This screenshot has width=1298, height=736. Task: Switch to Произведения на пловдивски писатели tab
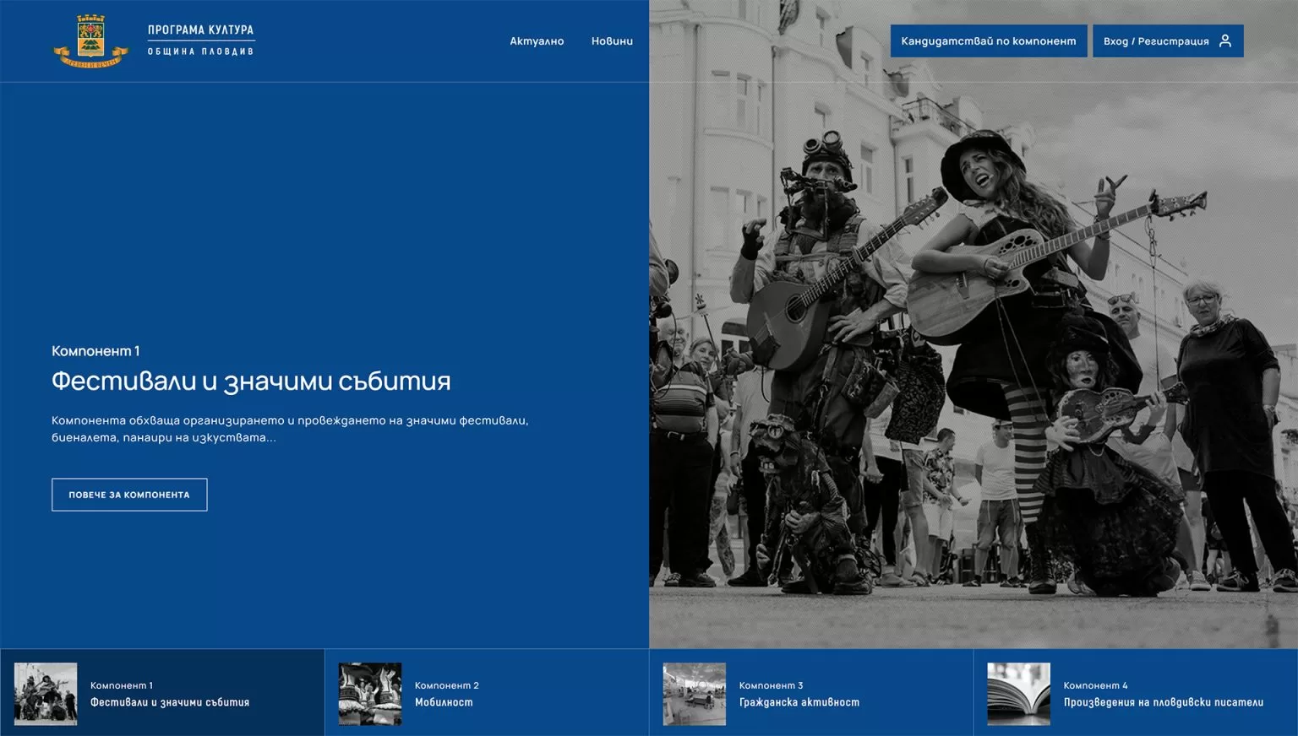[x=1136, y=693]
